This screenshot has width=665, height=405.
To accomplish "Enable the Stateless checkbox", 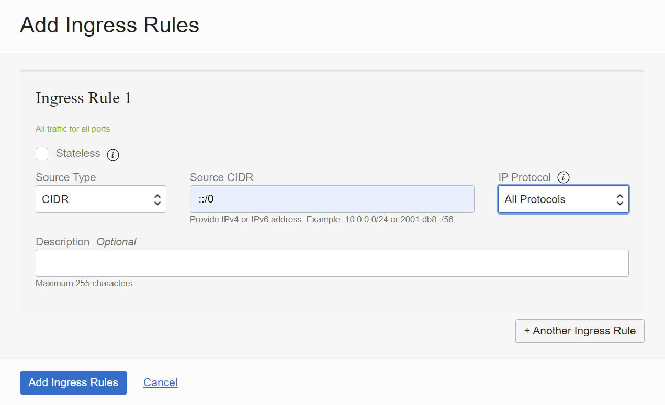I will tap(42, 154).
